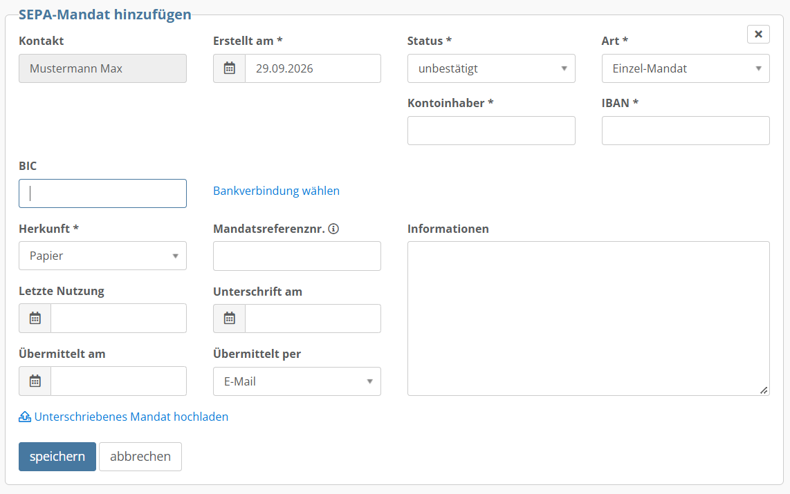This screenshot has height=494, width=790.
Task: Save the mandate with speichern button
Action: point(57,456)
